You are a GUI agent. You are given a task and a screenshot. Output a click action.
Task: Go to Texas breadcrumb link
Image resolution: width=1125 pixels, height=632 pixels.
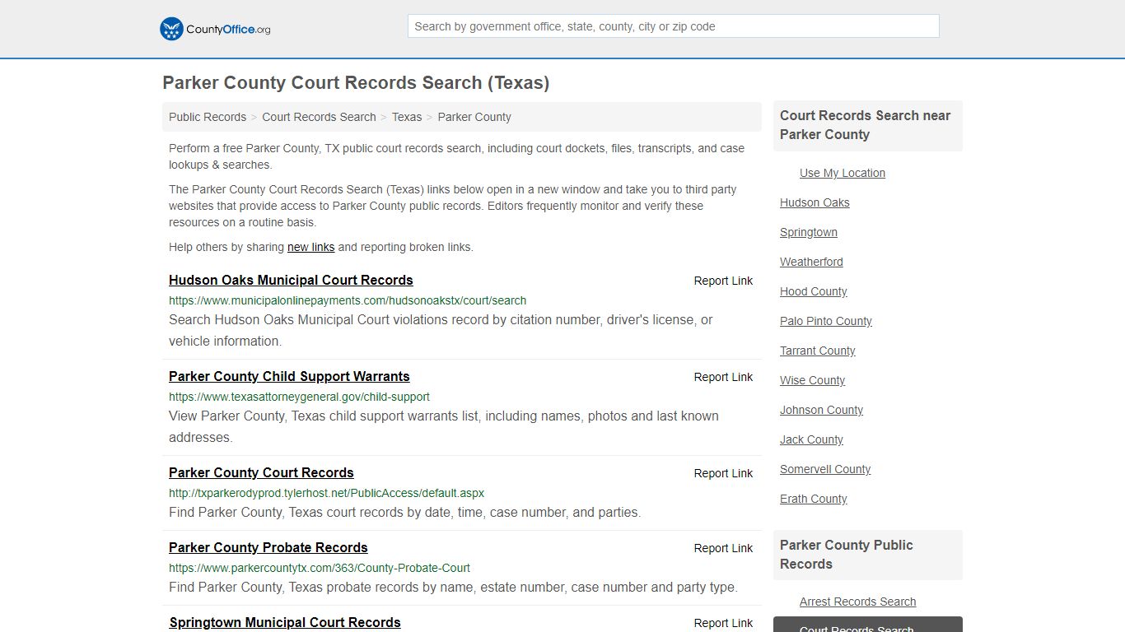tap(407, 117)
